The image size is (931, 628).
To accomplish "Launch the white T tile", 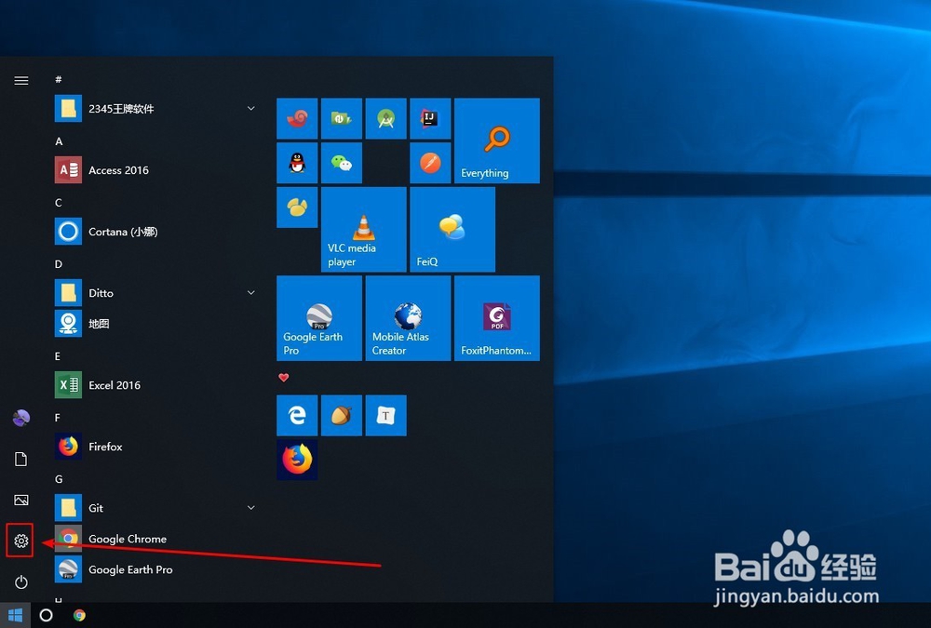I will coord(386,416).
